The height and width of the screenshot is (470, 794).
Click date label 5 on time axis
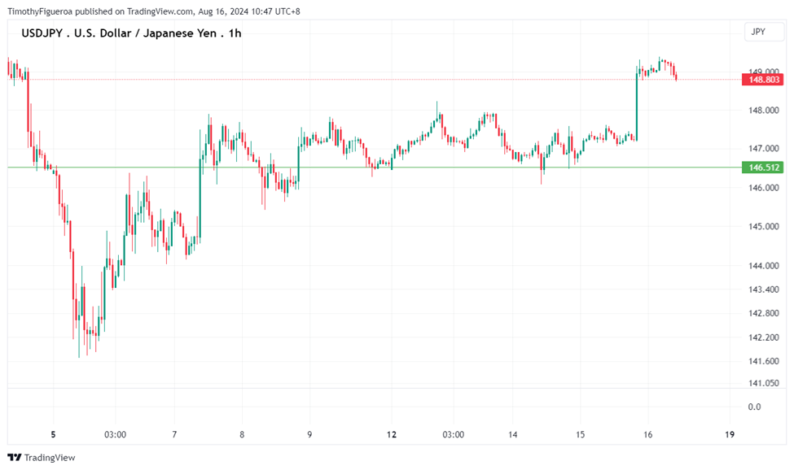[x=53, y=434]
